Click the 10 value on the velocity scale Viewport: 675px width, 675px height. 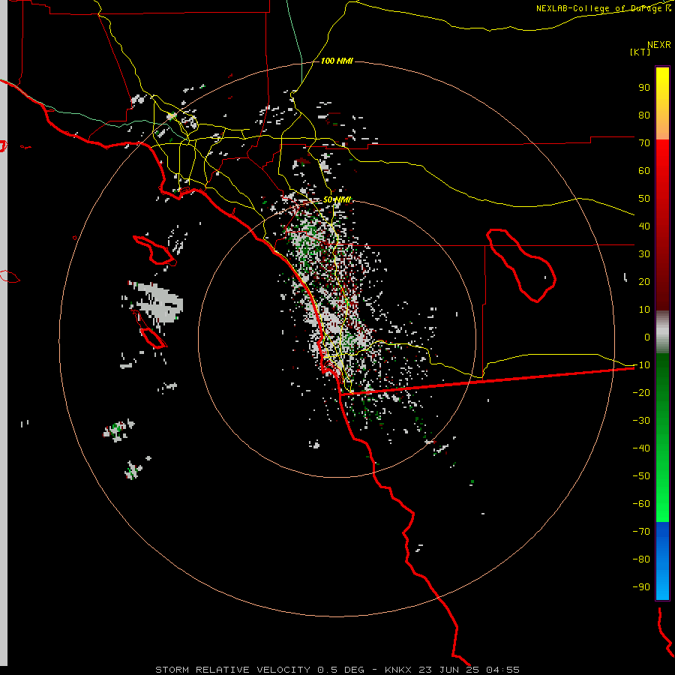coord(644,310)
